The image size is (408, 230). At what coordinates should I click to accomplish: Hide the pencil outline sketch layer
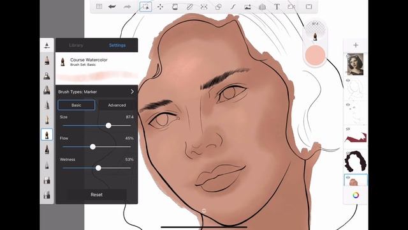[348, 80]
